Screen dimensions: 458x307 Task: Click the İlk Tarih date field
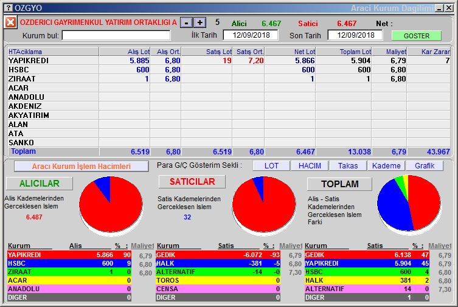[251, 35]
